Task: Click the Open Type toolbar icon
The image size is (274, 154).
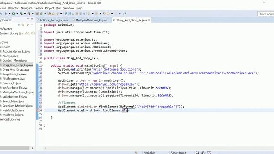Action: (x=50, y=13)
